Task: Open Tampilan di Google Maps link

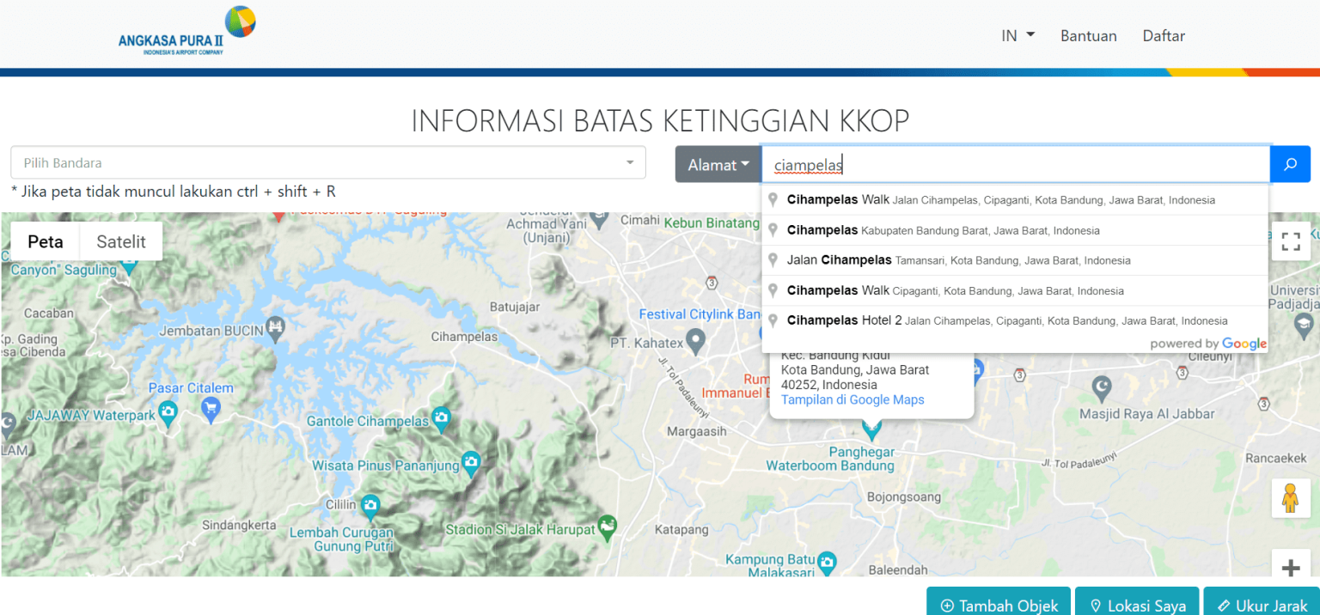Action: click(x=852, y=399)
